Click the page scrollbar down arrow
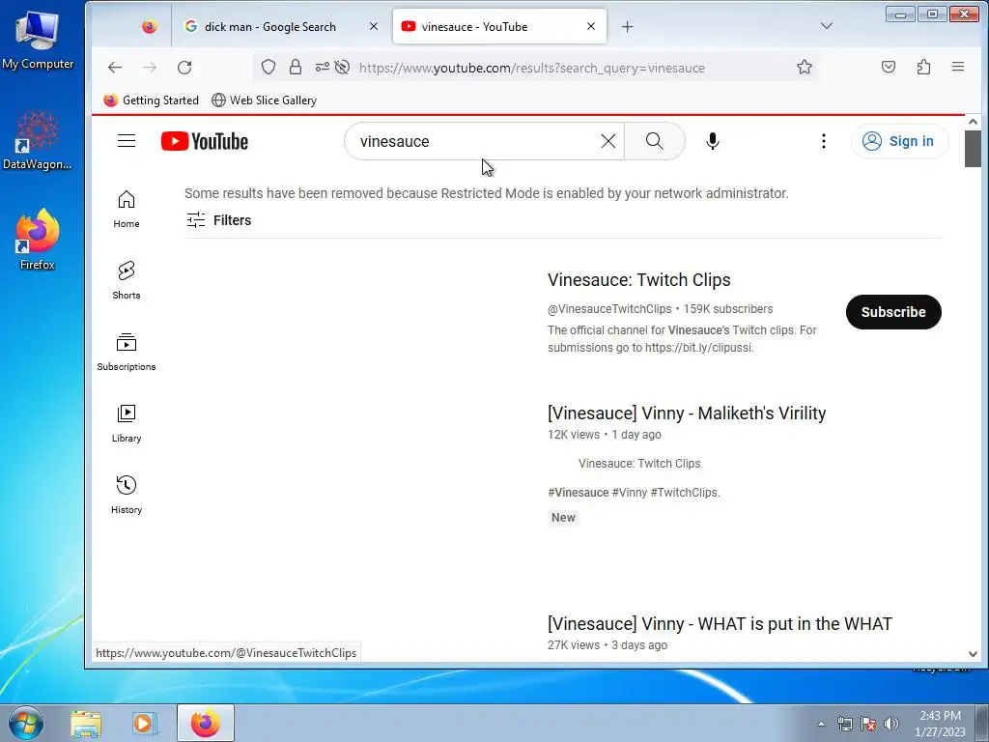The height and width of the screenshot is (742, 989). pyautogui.click(x=973, y=654)
